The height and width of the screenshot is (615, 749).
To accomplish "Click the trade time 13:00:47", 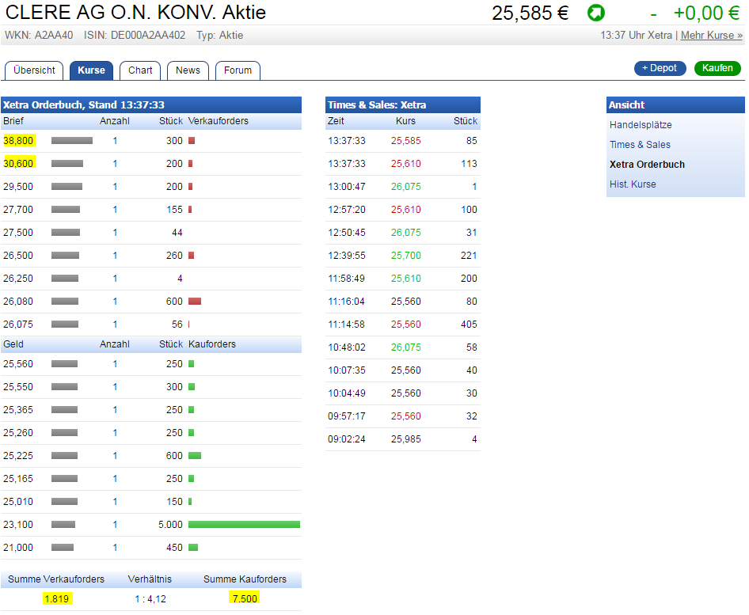I will tap(347, 187).
